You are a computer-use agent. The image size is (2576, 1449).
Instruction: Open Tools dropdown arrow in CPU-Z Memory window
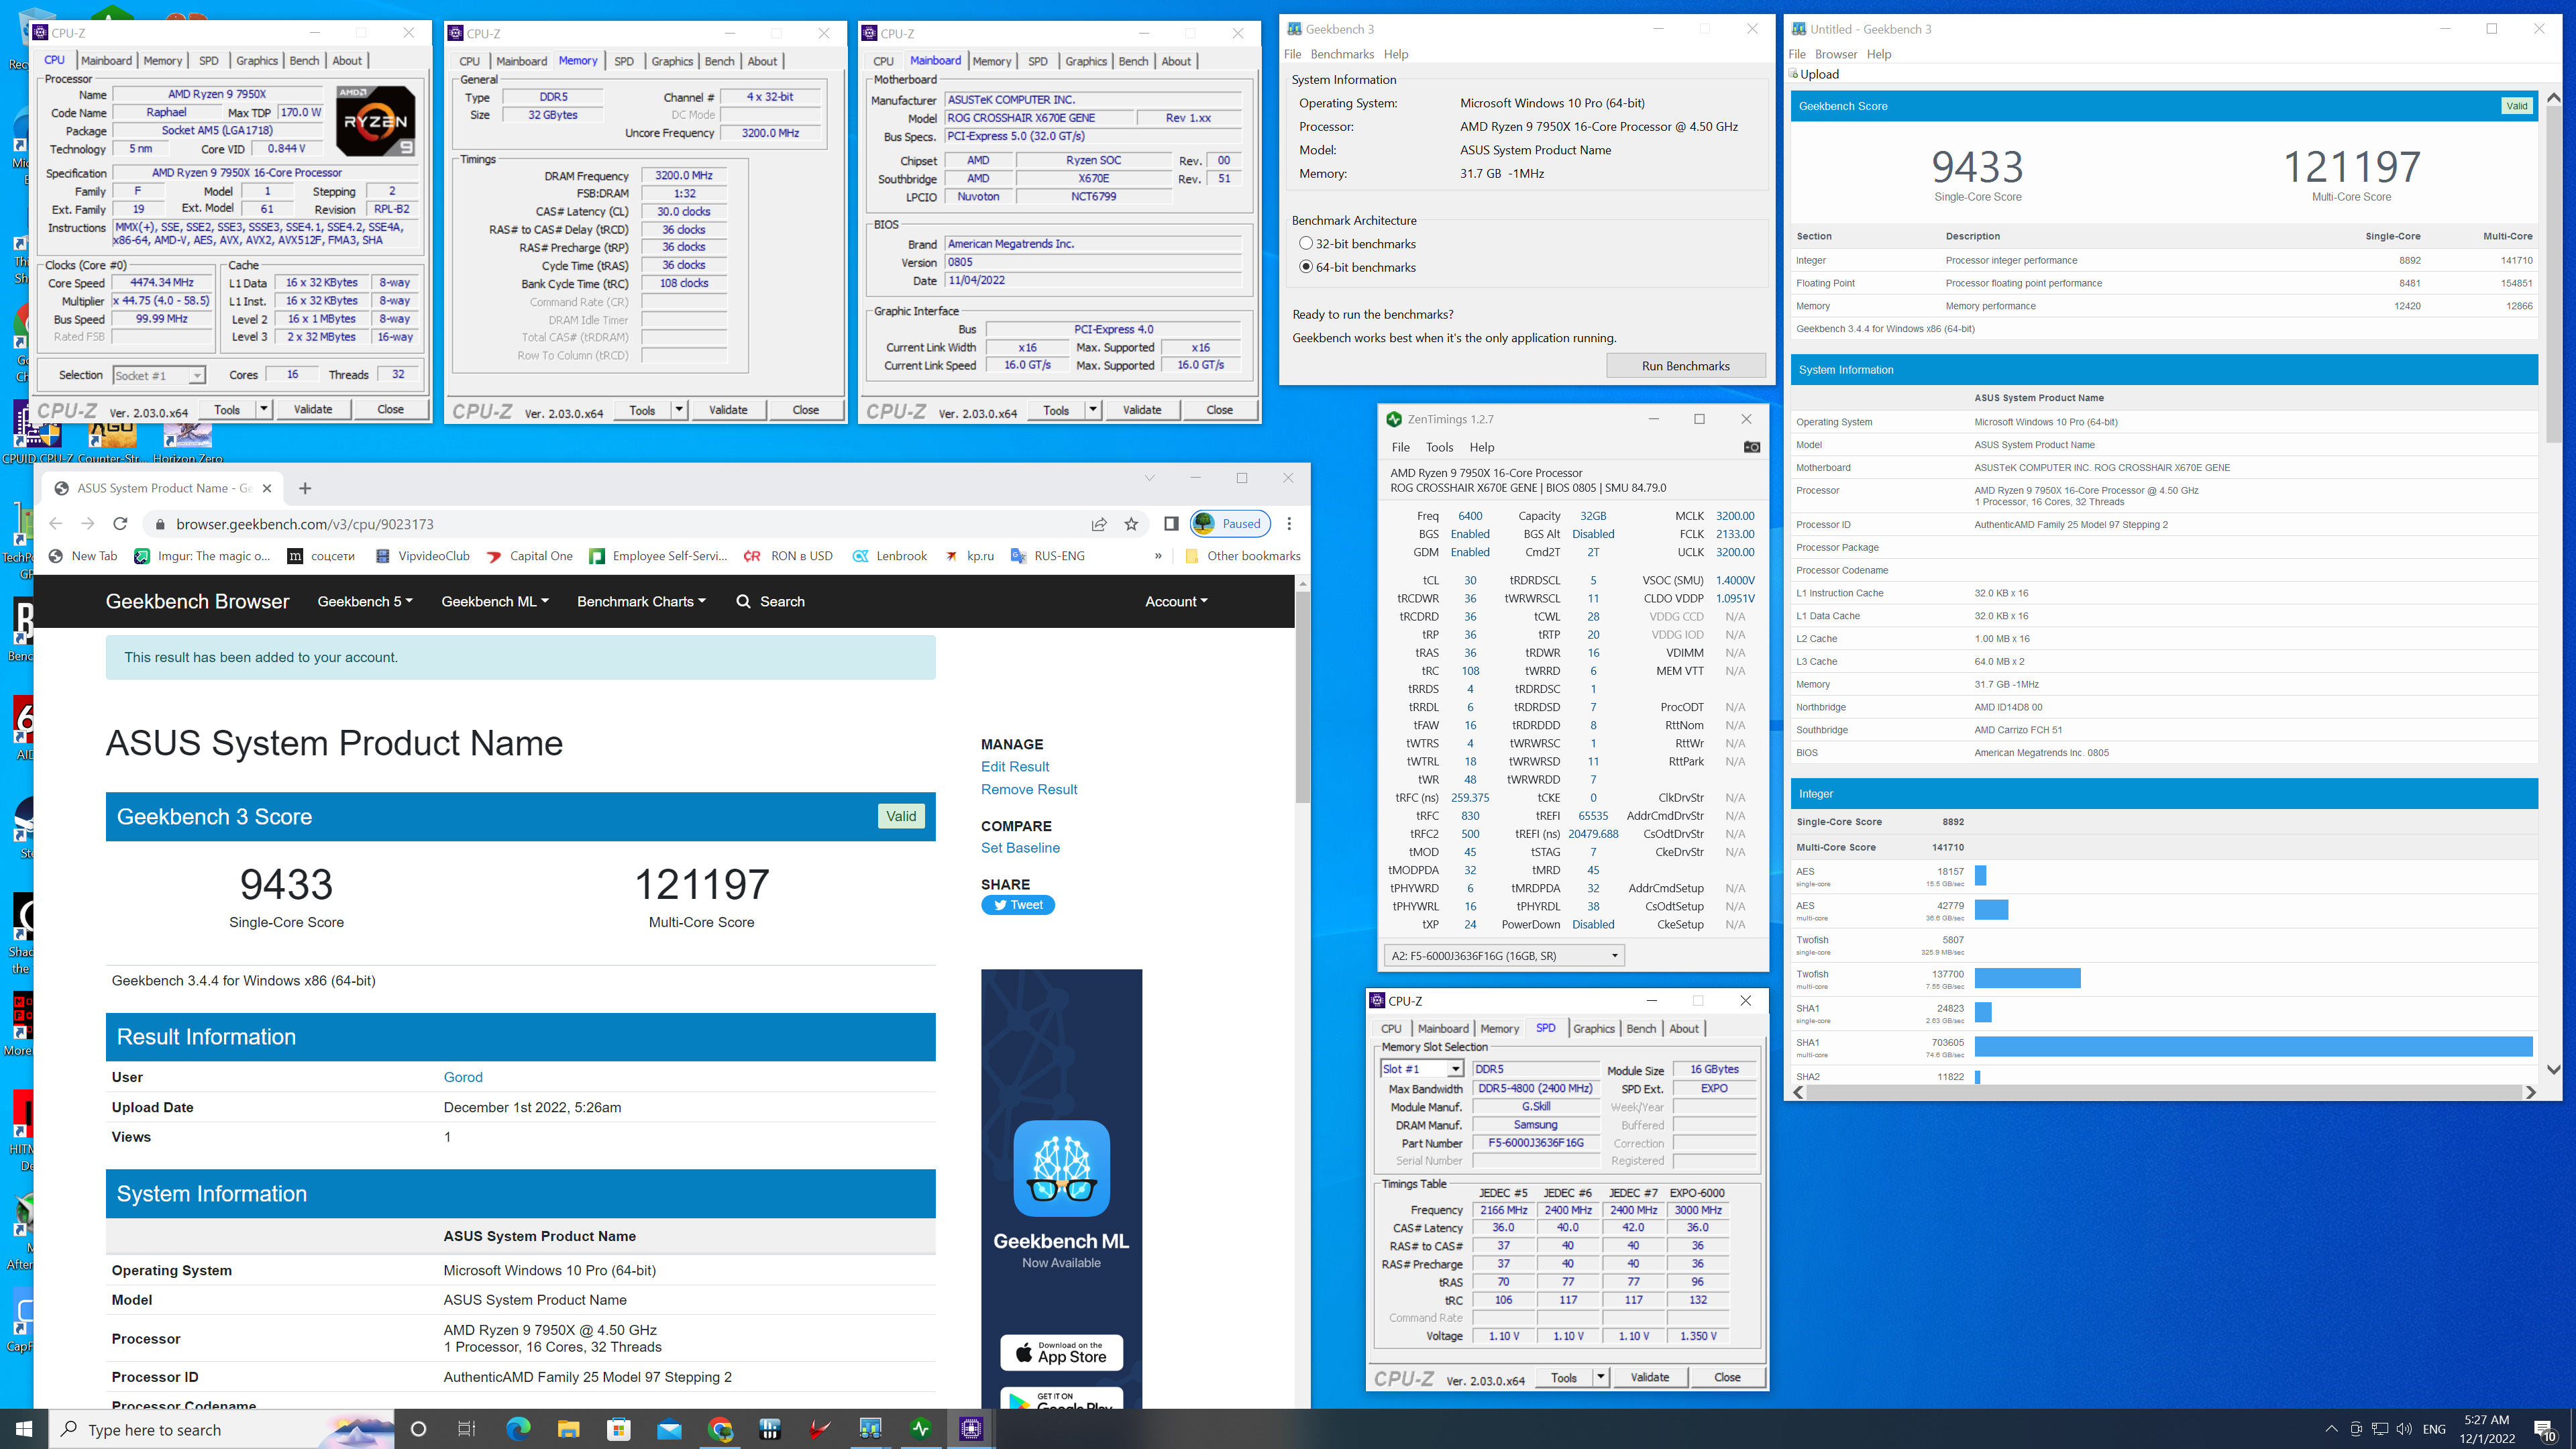coord(679,410)
